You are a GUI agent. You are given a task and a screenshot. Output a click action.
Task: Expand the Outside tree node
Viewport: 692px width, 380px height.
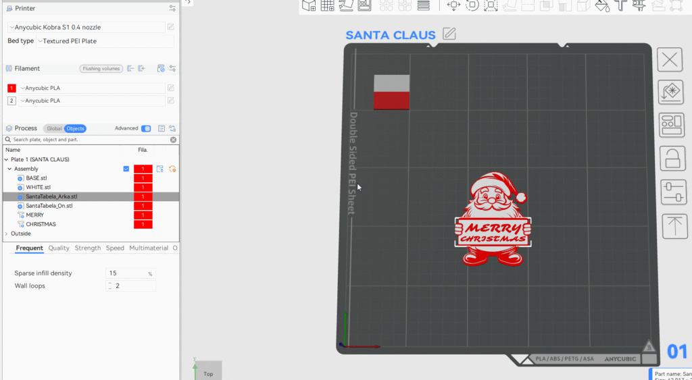click(x=7, y=234)
